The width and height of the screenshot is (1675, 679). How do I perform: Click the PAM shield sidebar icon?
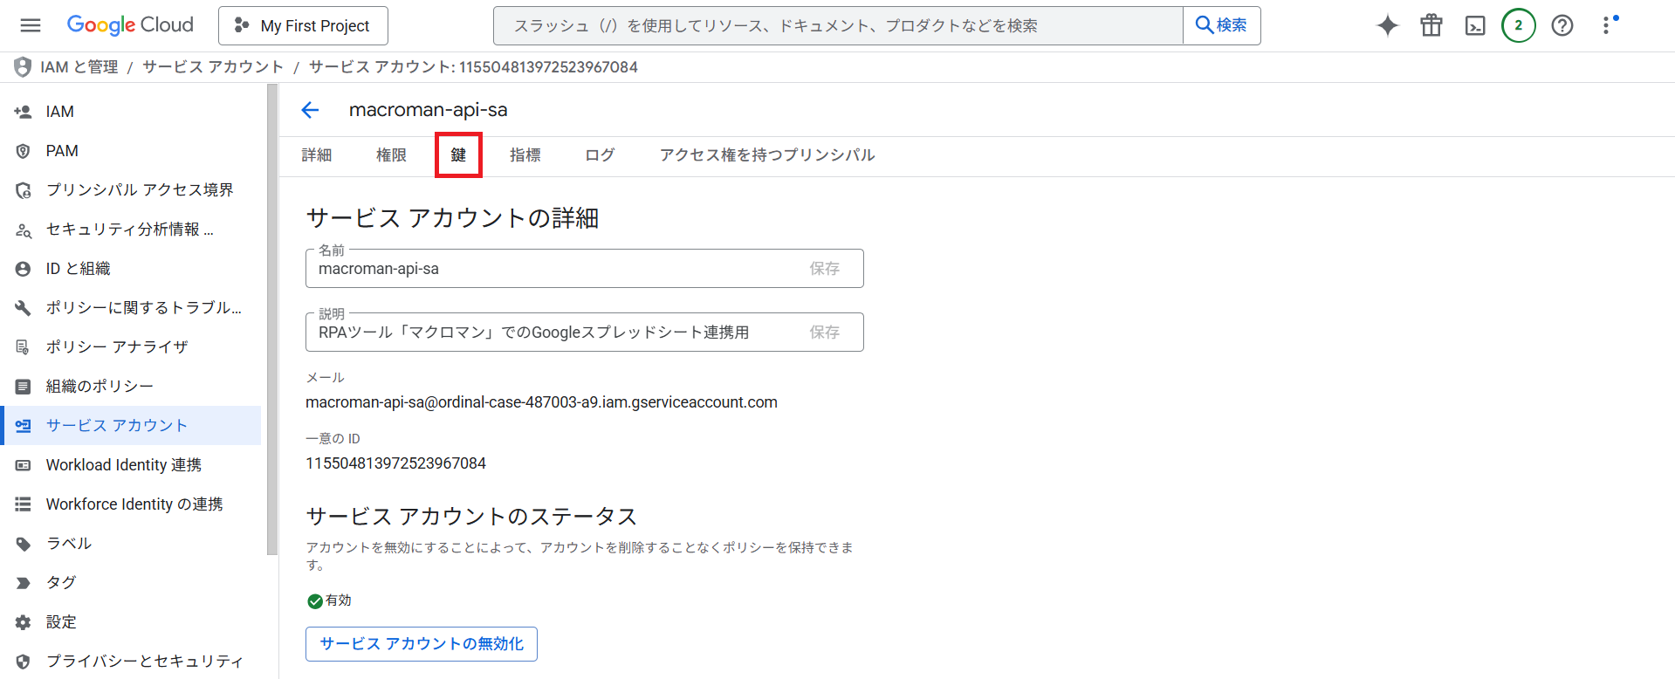pyautogui.click(x=24, y=151)
